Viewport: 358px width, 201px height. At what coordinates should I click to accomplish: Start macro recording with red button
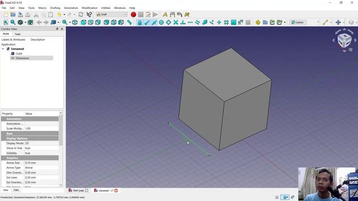coord(134,15)
